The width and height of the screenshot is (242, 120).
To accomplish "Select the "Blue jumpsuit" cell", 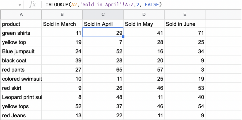I will 21,51.
